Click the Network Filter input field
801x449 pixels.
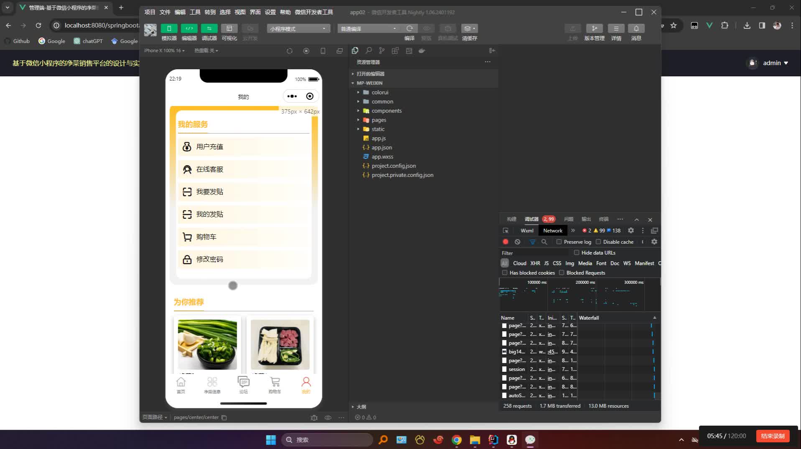tap(534, 253)
